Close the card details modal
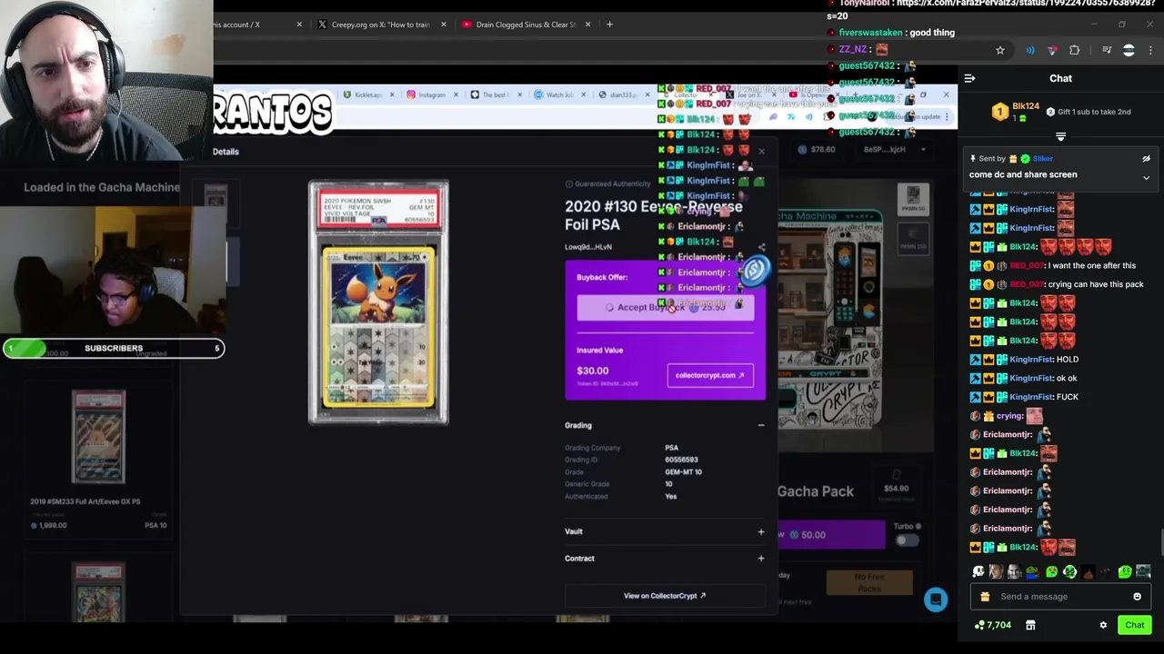 click(761, 152)
